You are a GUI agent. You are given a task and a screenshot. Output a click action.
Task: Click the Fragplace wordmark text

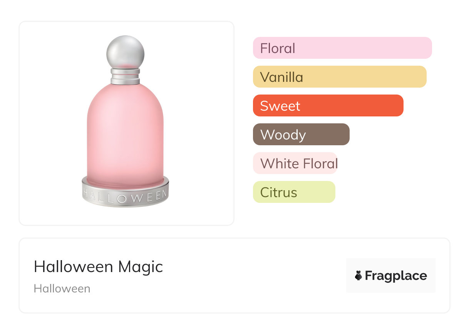point(396,276)
